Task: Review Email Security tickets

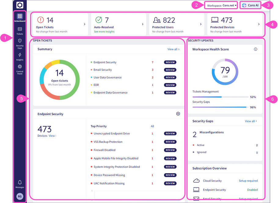Action: (x=170, y=70)
